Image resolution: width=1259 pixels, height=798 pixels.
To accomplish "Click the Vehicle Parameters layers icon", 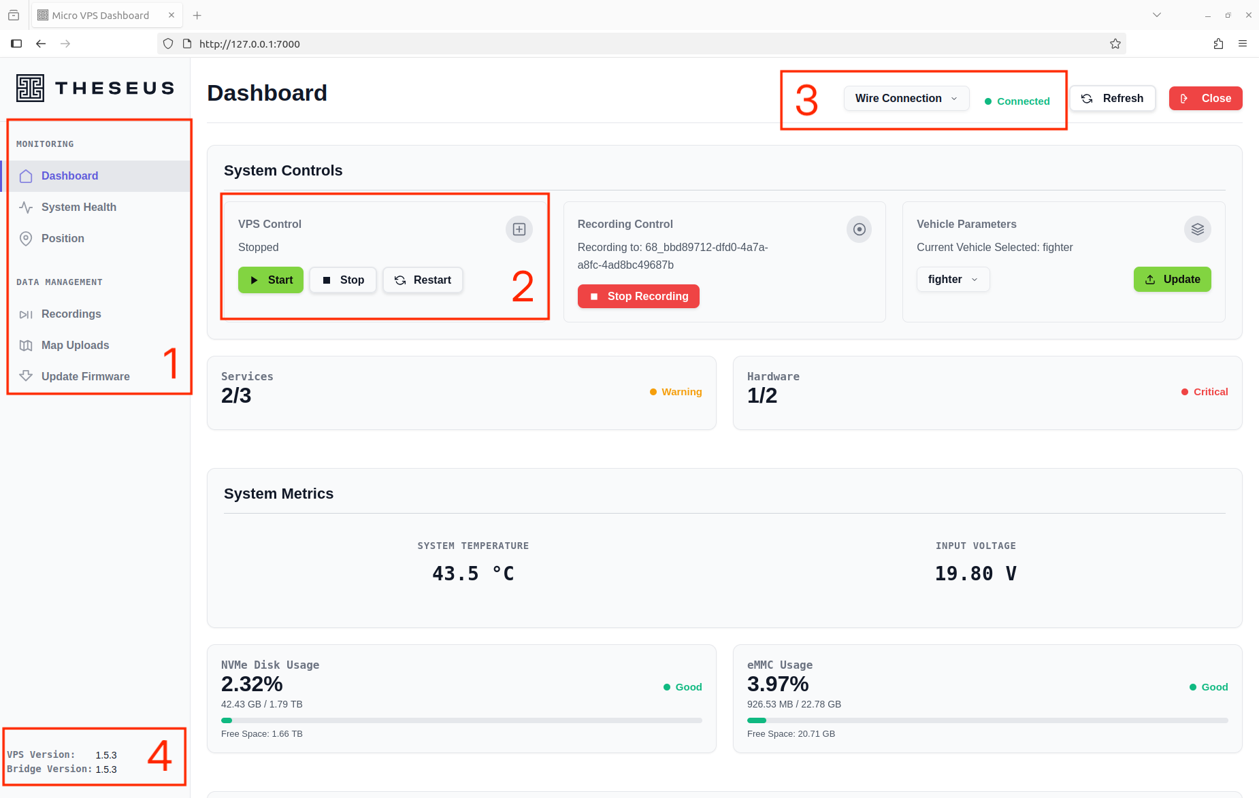I will click(x=1197, y=229).
